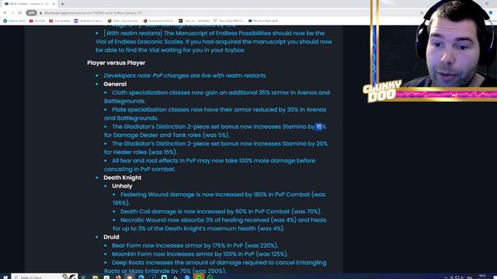Click the taskbar clock
Viewport: 497px width, 279px height.
point(483,277)
